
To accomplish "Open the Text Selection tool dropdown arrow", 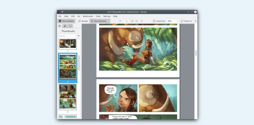I will point(109,21).
